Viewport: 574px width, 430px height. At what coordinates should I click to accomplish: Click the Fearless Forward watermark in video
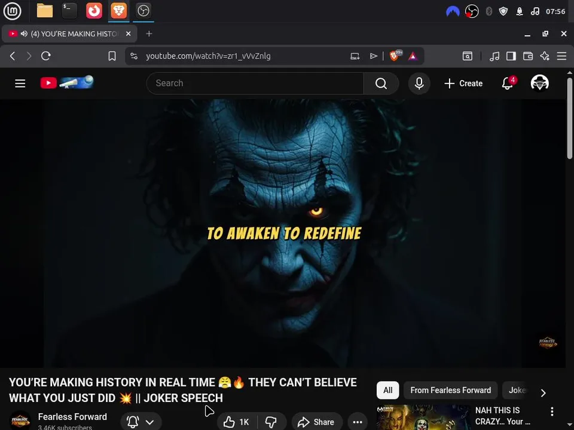click(x=548, y=343)
